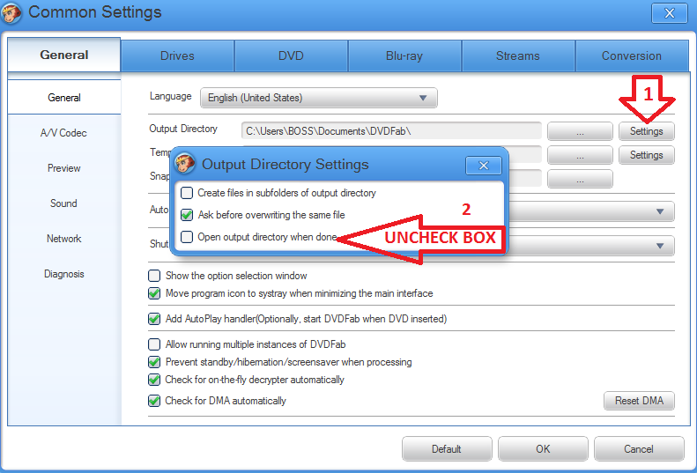Go to the Conversion tab
This screenshot has width=697, height=473.
tap(632, 56)
